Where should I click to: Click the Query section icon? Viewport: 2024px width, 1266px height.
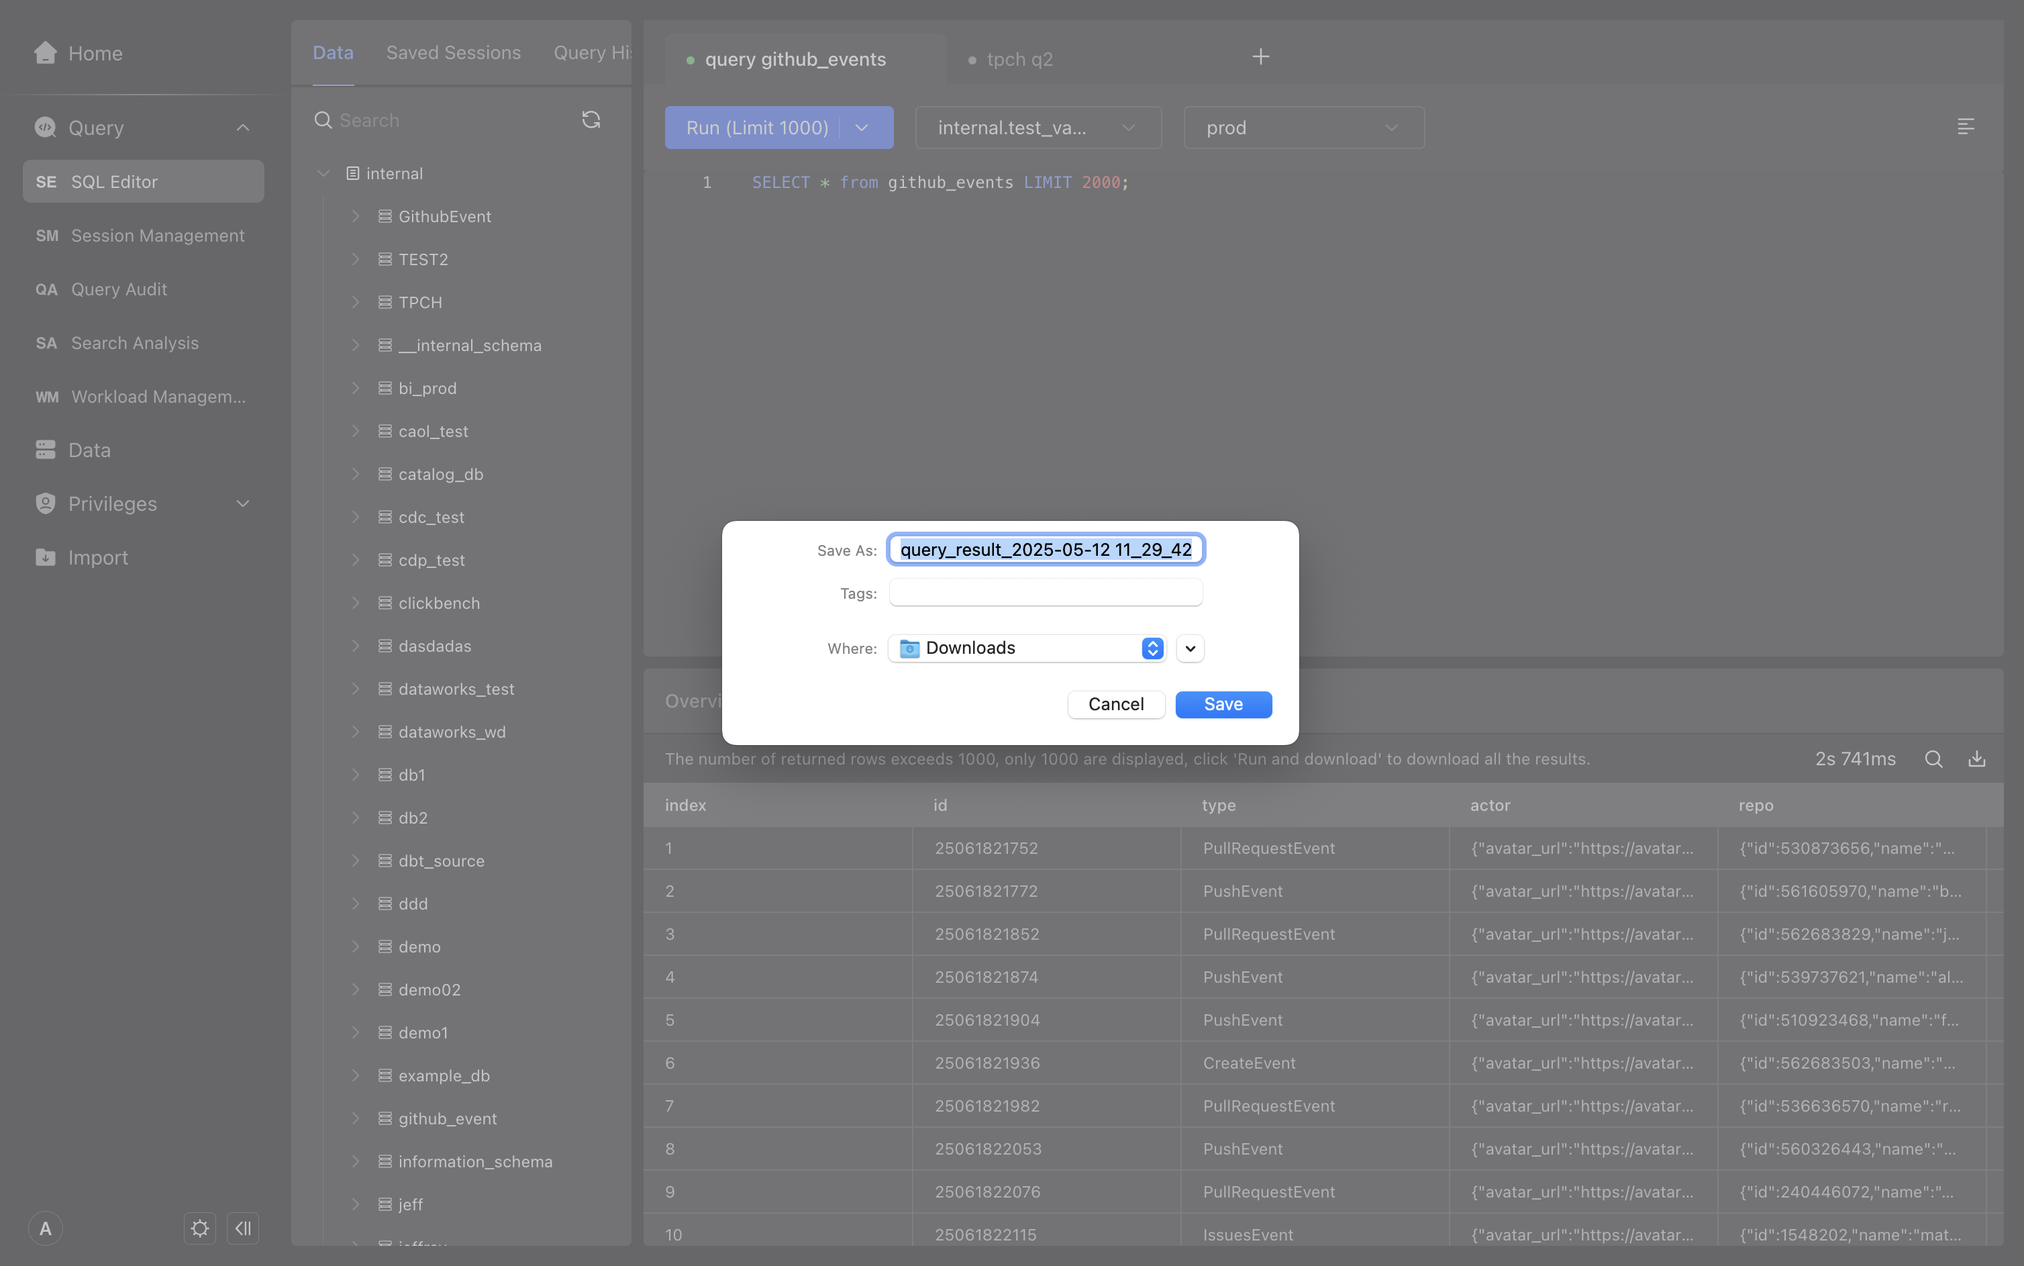pyautogui.click(x=45, y=128)
